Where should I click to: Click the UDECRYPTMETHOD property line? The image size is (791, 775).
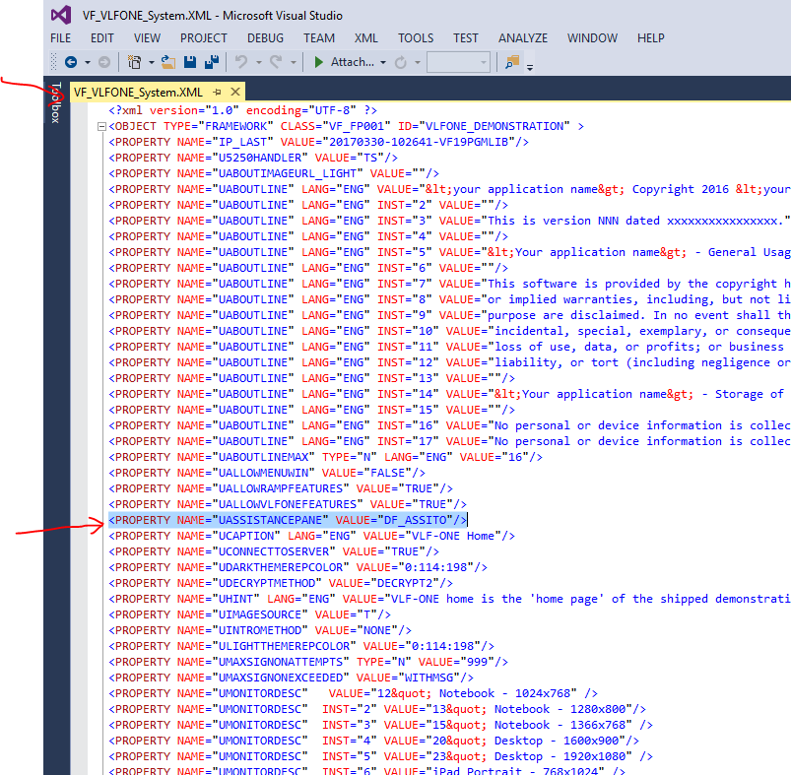tap(281, 583)
